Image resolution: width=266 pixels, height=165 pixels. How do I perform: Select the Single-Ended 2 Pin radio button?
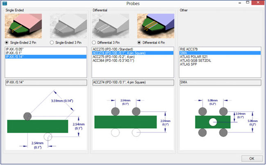[x=7, y=42]
